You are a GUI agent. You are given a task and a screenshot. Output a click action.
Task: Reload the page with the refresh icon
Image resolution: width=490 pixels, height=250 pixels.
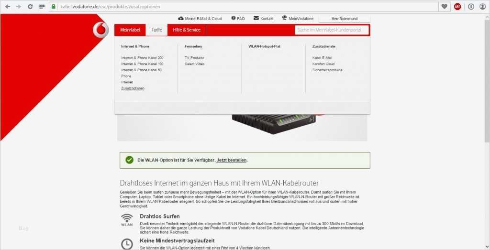click(30, 6)
